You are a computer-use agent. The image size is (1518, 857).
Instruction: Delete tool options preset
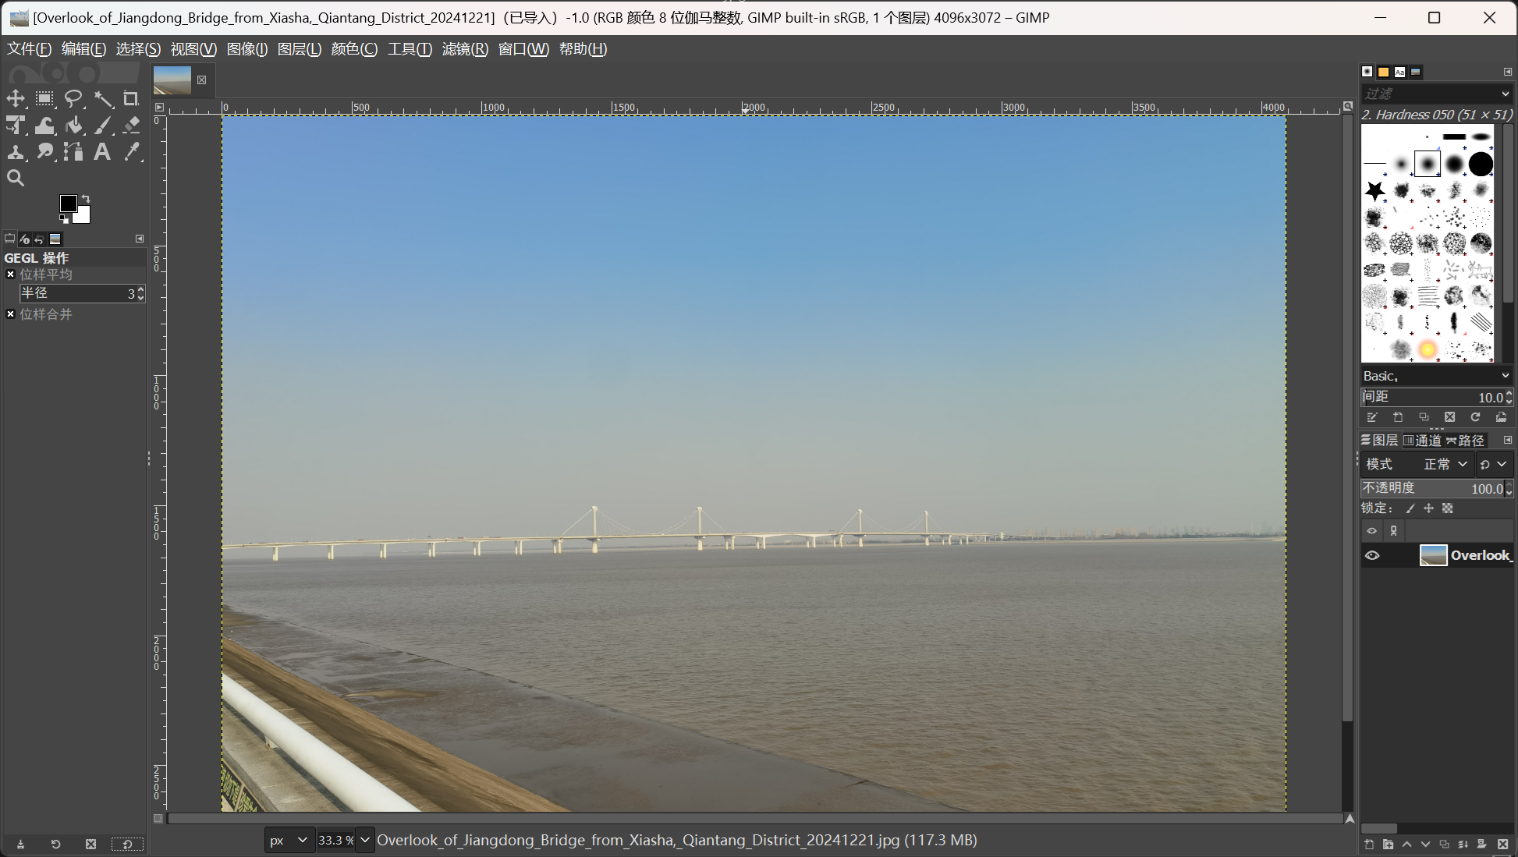pyautogui.click(x=90, y=844)
